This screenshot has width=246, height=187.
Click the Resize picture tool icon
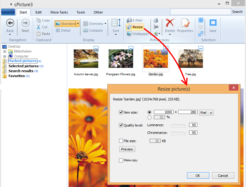tap(129, 27)
